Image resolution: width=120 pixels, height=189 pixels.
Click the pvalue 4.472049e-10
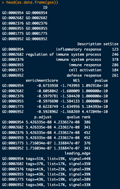(95, 112)
